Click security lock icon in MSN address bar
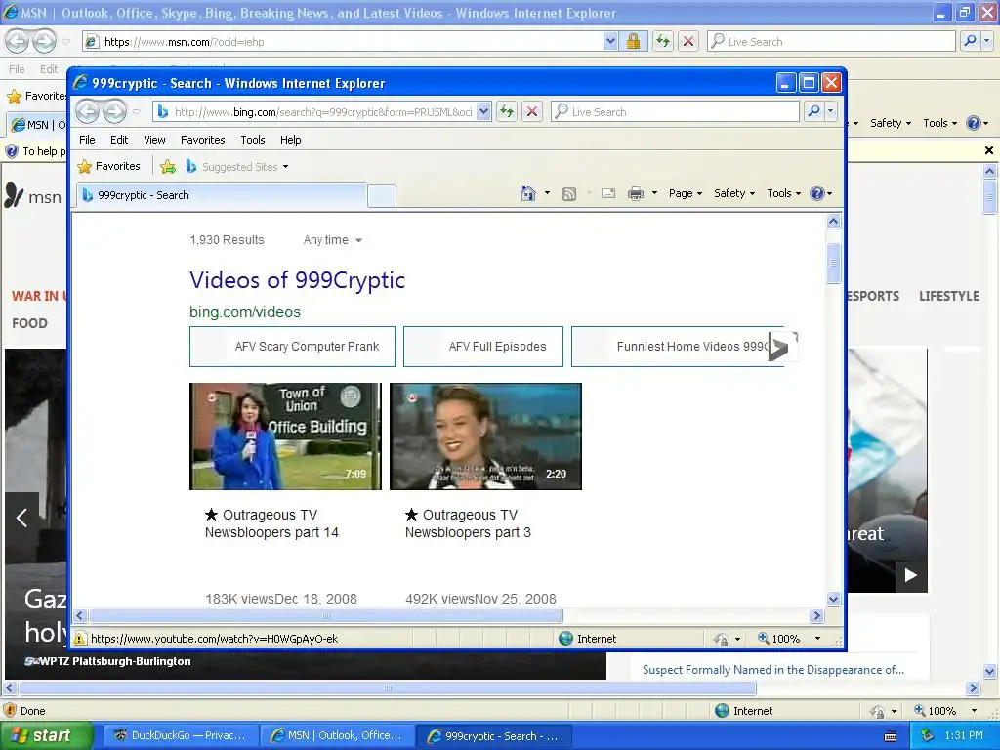Viewport: 1000px width, 750px height. 633,41
